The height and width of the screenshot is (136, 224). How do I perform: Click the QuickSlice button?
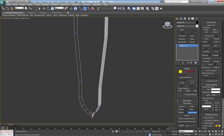[206, 52]
